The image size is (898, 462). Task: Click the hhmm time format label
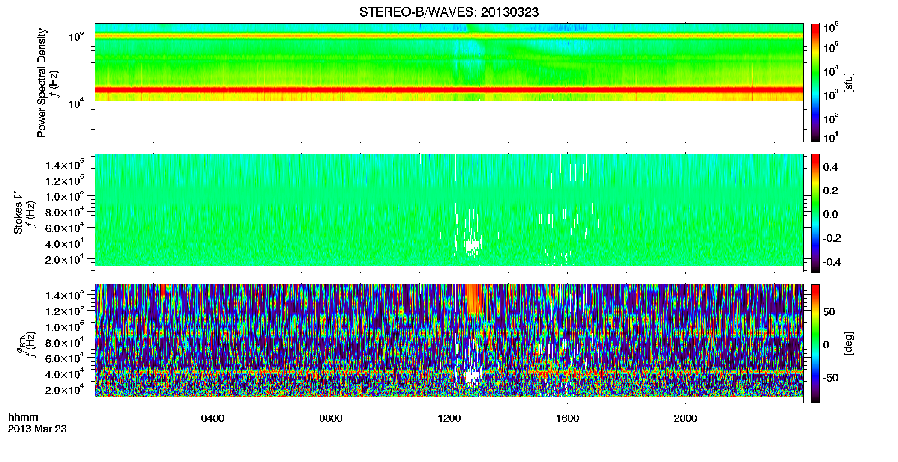(23, 418)
